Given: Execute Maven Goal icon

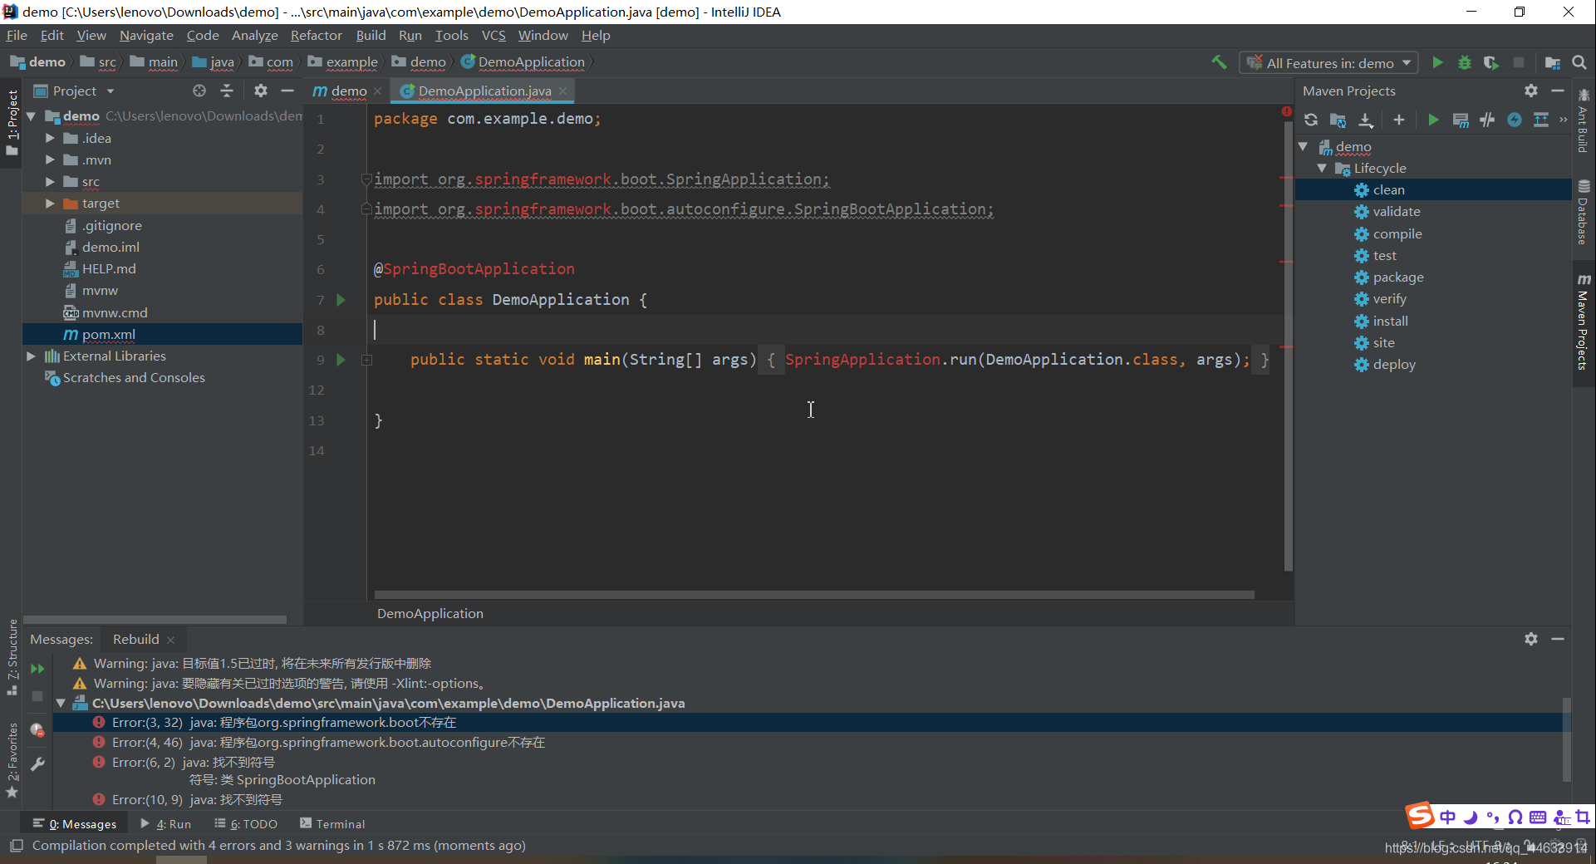Looking at the screenshot, I should (1461, 120).
